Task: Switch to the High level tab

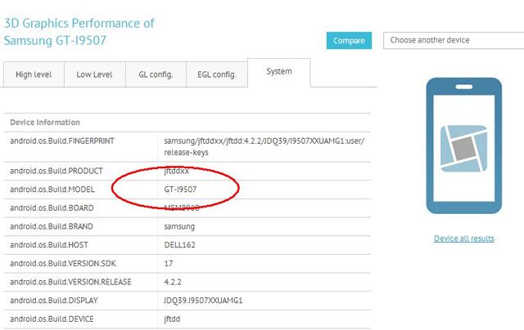Action: point(34,74)
